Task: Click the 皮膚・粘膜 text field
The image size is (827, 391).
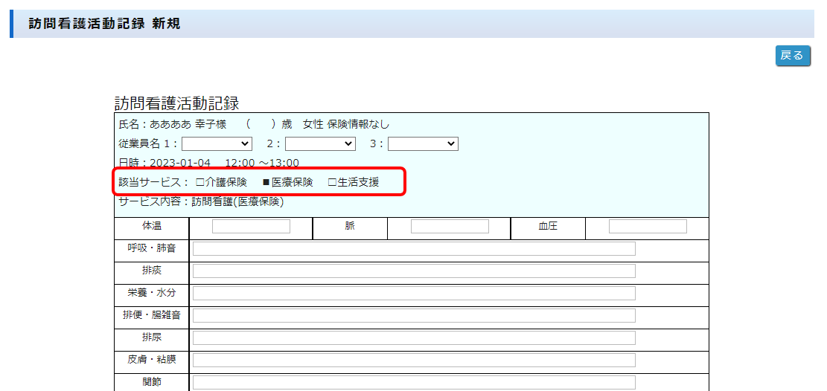Action: (x=414, y=361)
